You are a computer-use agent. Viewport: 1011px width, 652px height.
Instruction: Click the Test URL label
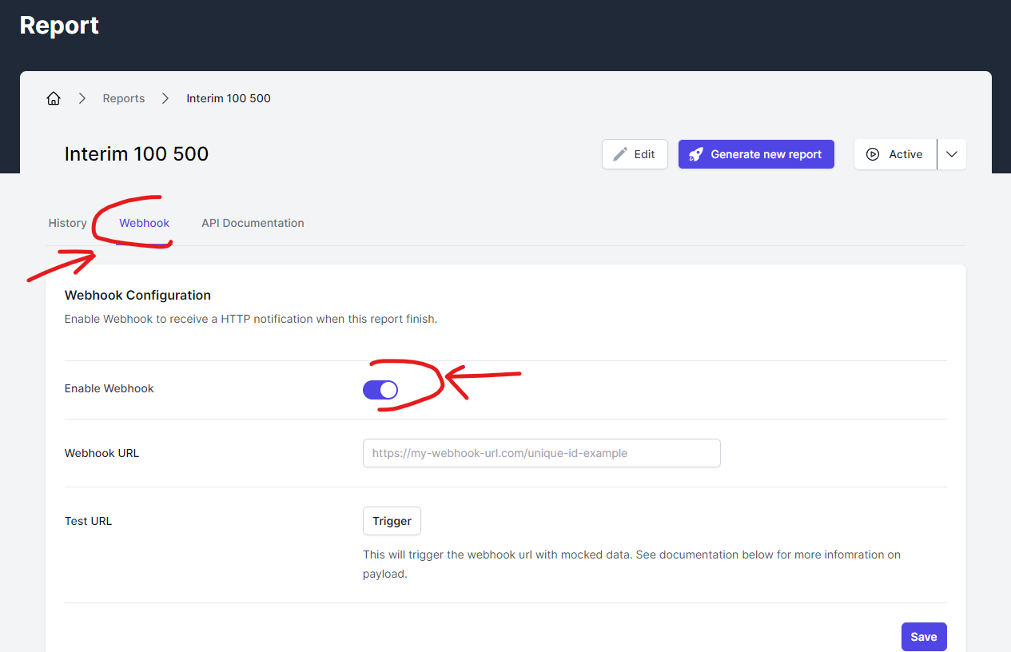(89, 521)
